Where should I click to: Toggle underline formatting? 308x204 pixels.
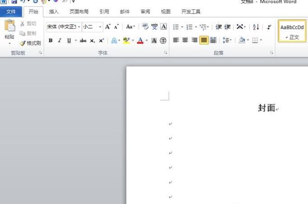coord(69,41)
